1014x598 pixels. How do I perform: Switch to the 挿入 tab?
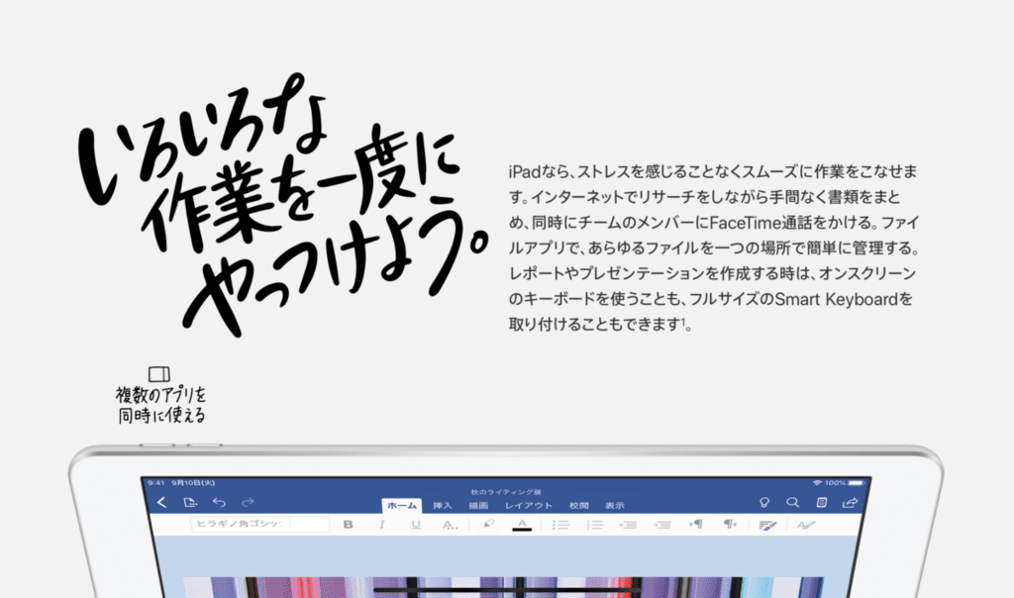point(443,506)
